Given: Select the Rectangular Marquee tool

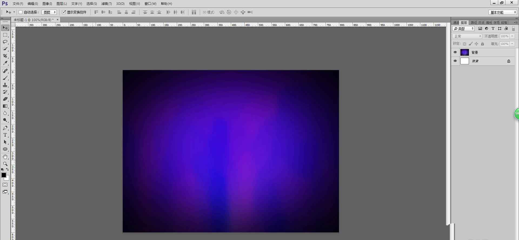Looking at the screenshot, I should tap(5, 35).
